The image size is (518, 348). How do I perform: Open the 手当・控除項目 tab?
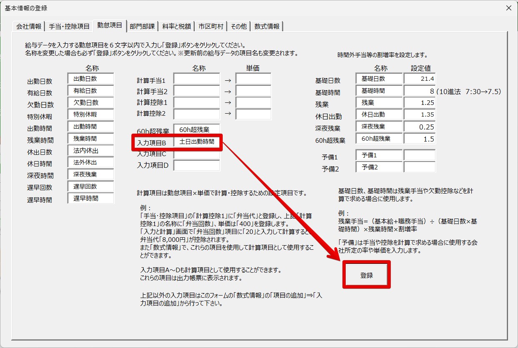[x=69, y=26]
